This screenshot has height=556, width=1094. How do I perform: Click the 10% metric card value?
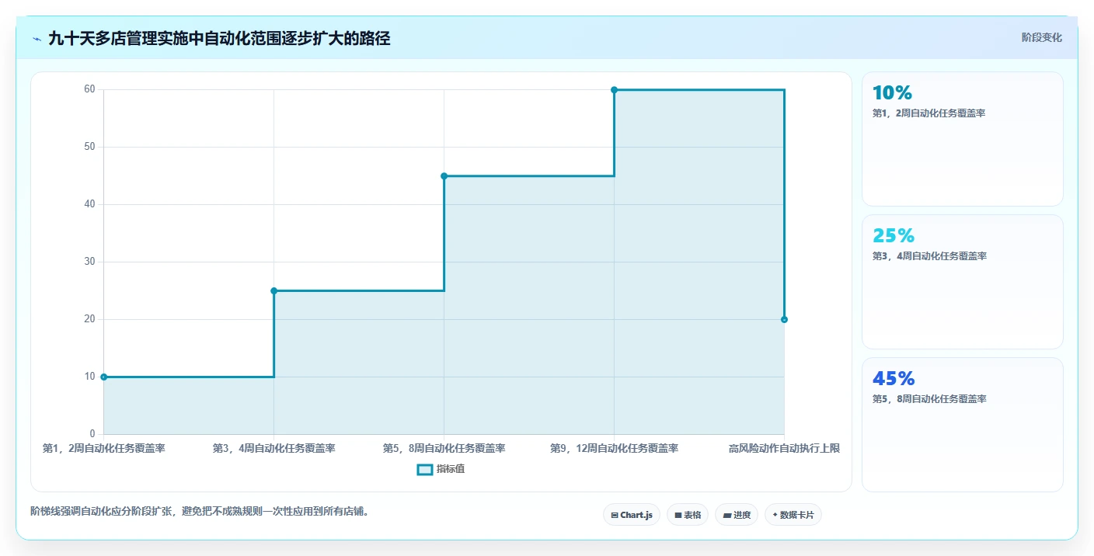pos(892,93)
